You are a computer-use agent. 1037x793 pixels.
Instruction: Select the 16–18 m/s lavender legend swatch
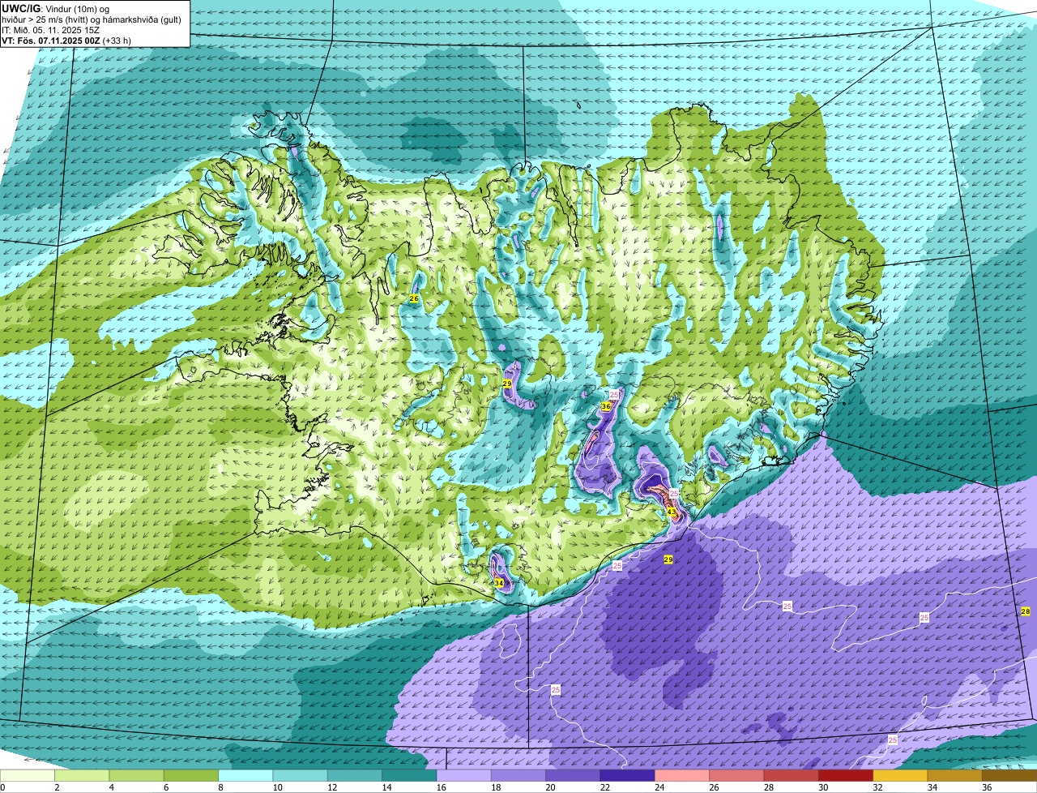coord(463,775)
